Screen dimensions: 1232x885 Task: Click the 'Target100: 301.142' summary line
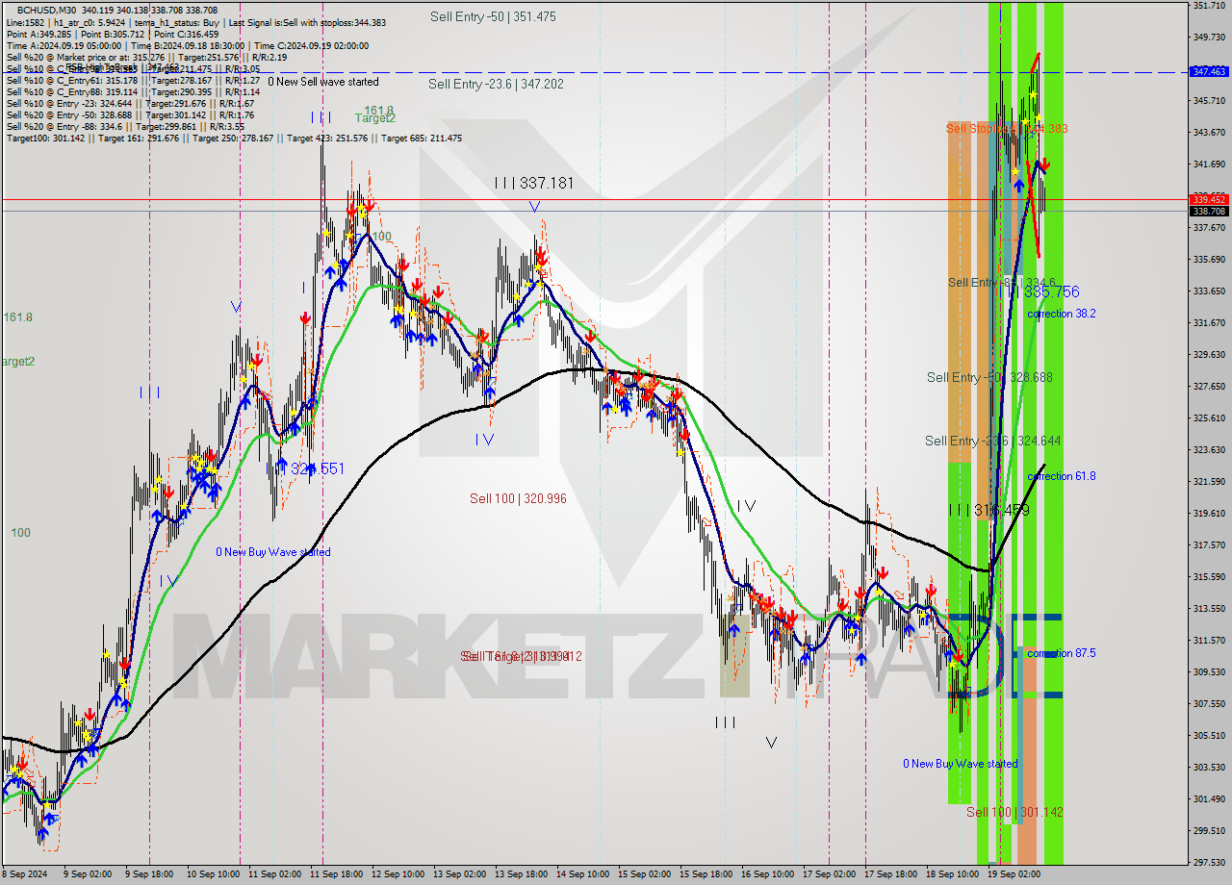234,138
